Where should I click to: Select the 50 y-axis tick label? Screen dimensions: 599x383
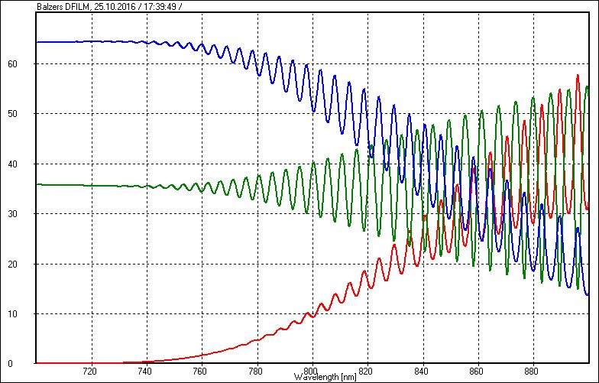(23, 114)
